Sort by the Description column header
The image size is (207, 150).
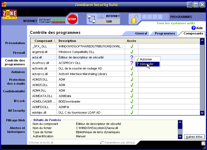91,41
